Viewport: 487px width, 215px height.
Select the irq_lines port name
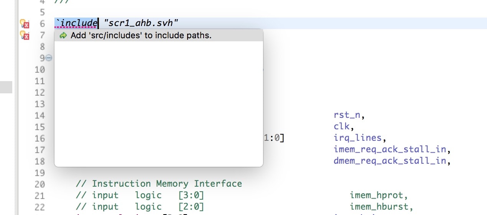point(357,138)
